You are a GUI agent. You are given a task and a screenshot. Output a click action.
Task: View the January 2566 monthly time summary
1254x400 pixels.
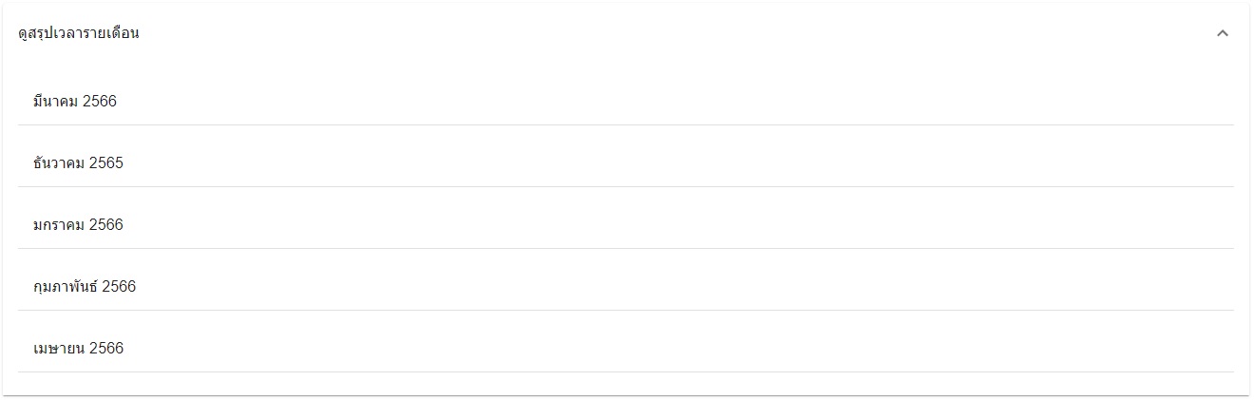625,224
